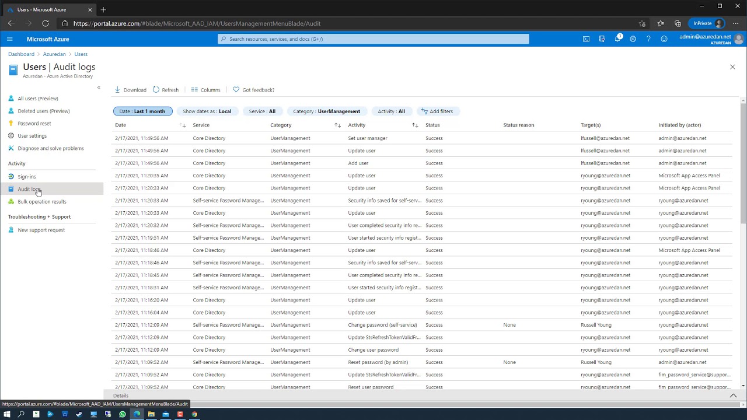The image size is (747, 420).
Task: Open Google Chrome from the taskbar
Action: coord(194,414)
